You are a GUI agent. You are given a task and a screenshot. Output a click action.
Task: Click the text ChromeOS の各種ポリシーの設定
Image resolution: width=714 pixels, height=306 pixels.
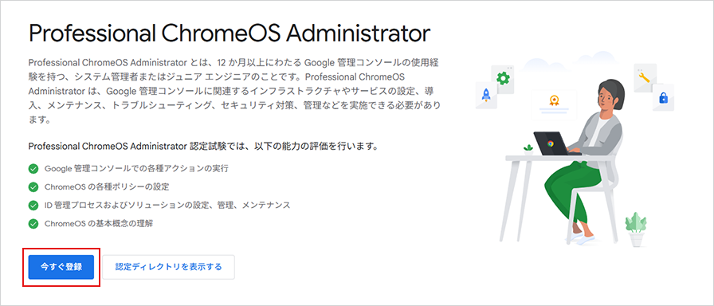tap(107, 187)
